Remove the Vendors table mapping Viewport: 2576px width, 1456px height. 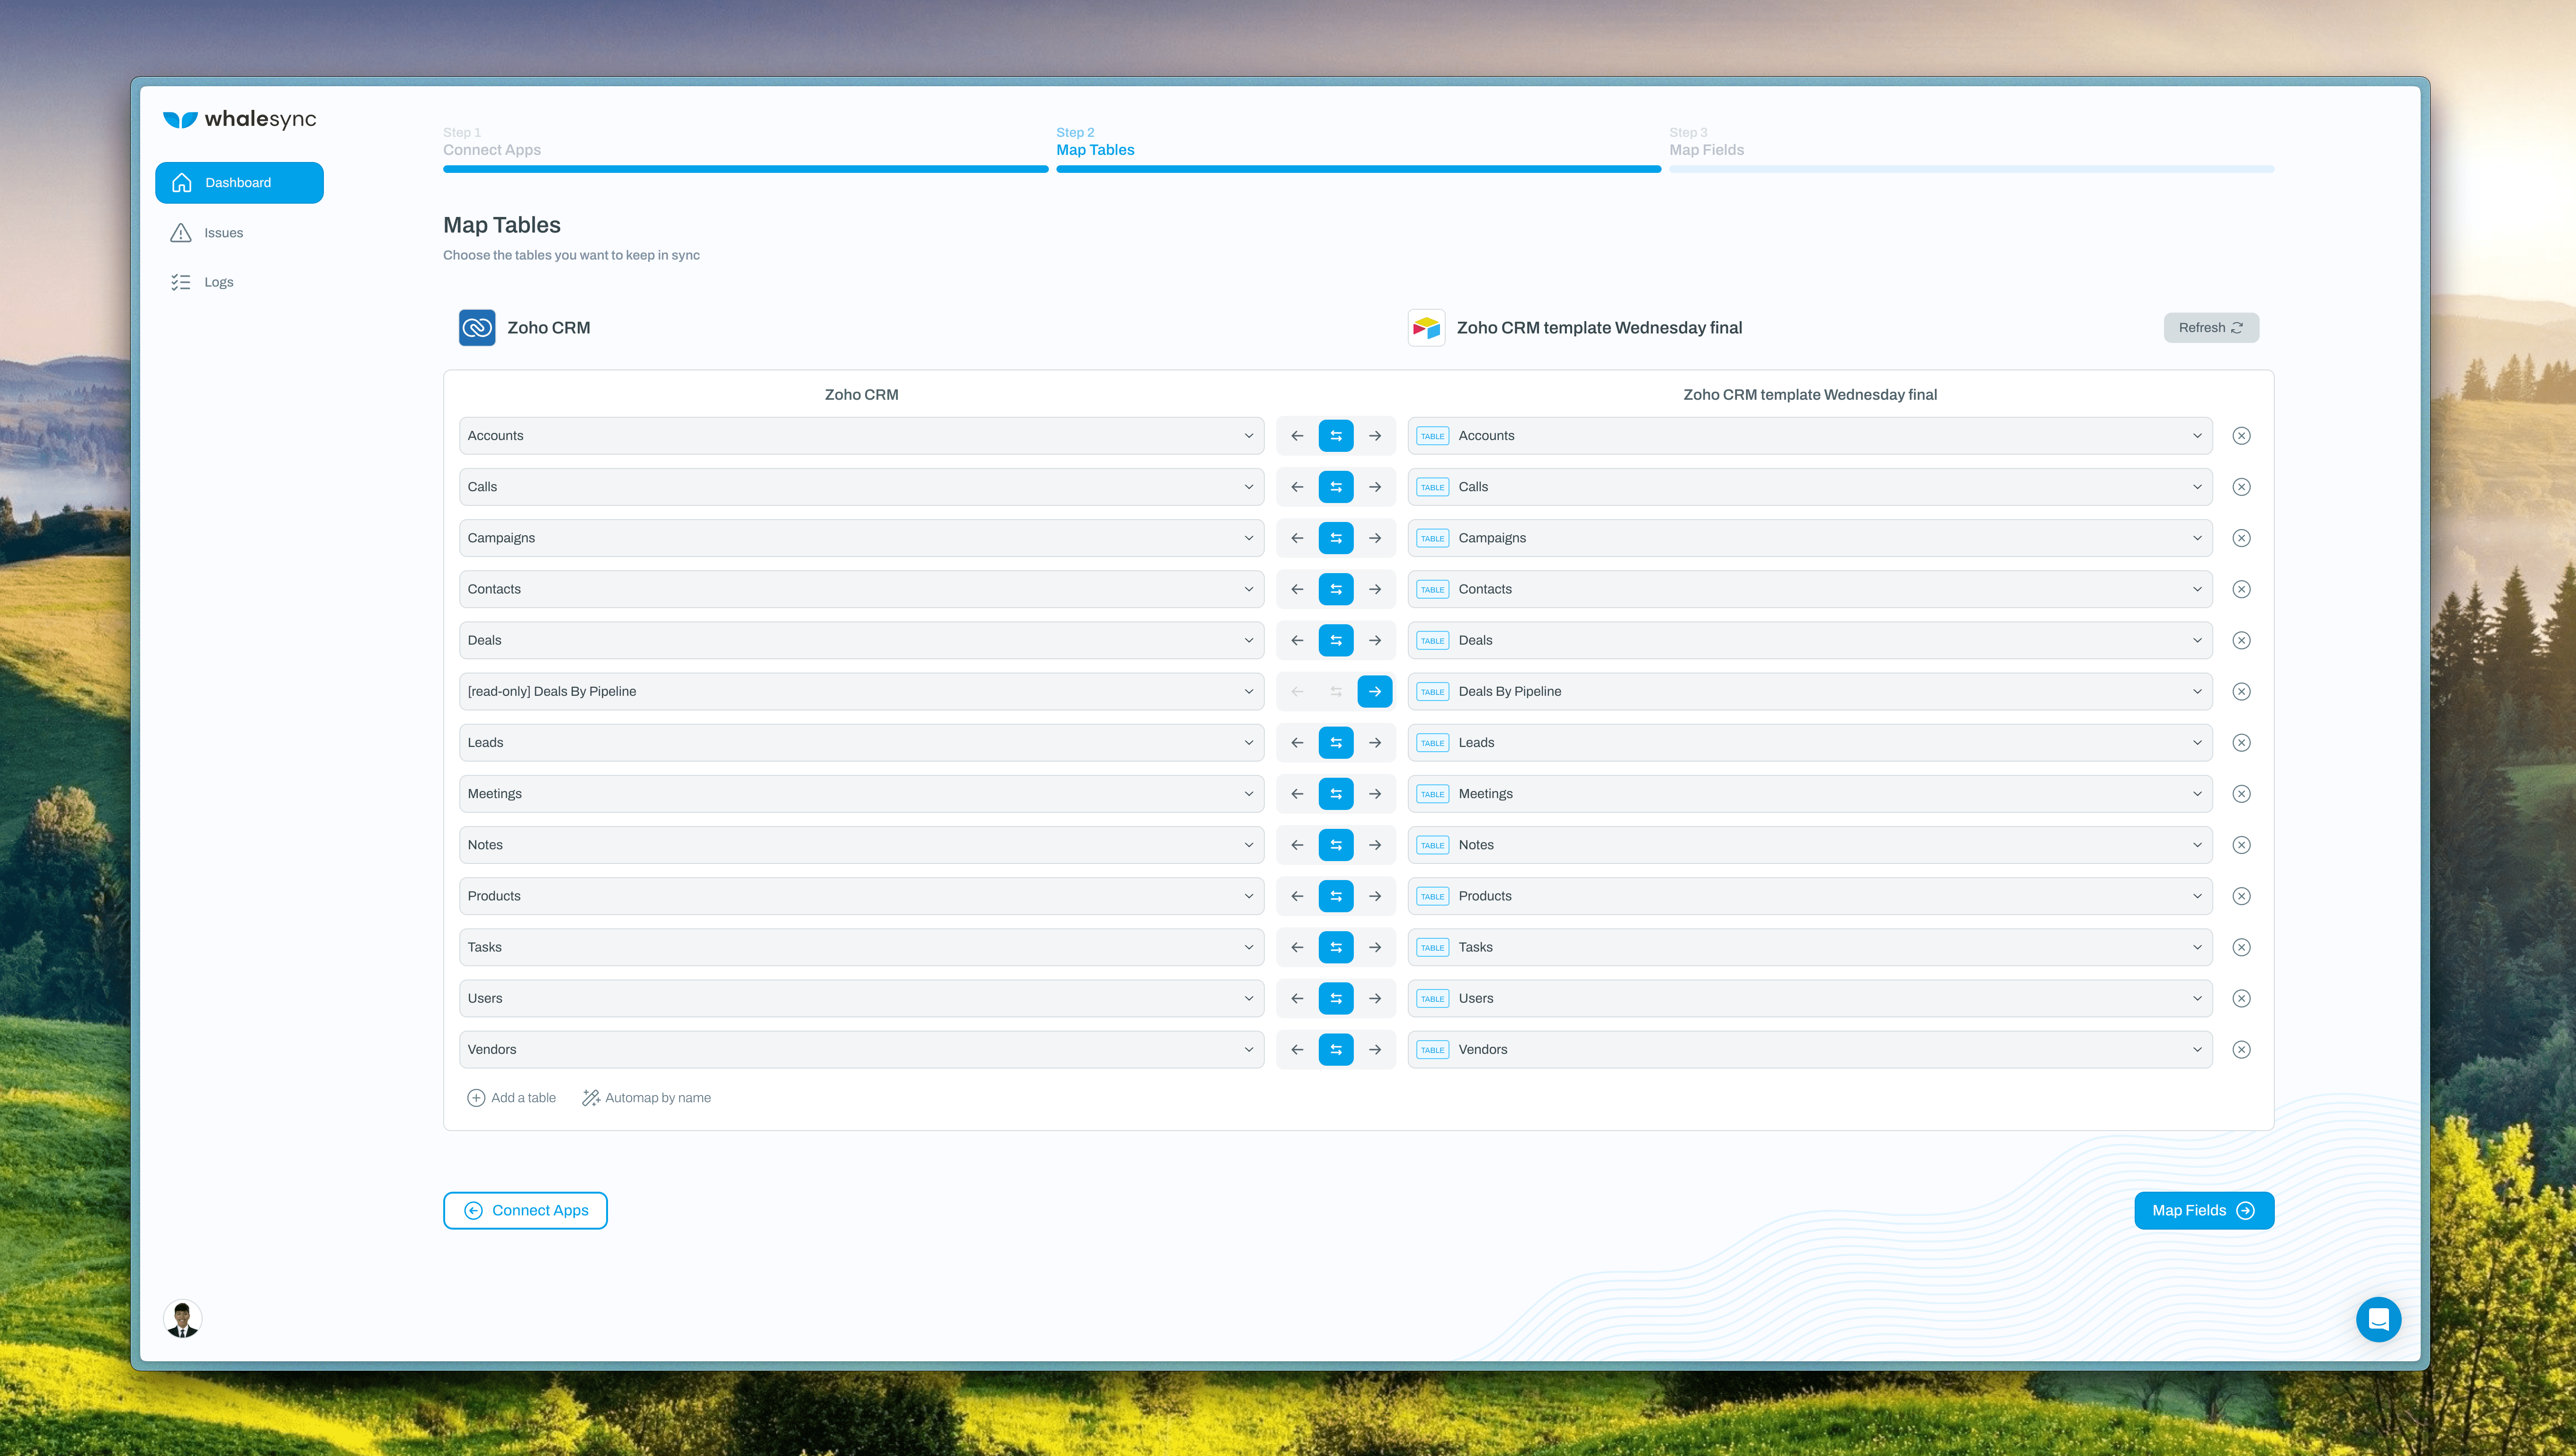pos(2241,1049)
